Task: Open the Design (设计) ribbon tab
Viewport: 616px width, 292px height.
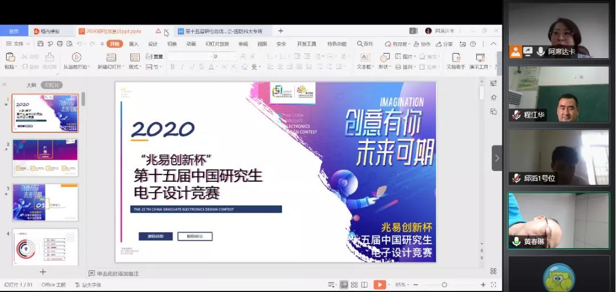Action: point(153,43)
